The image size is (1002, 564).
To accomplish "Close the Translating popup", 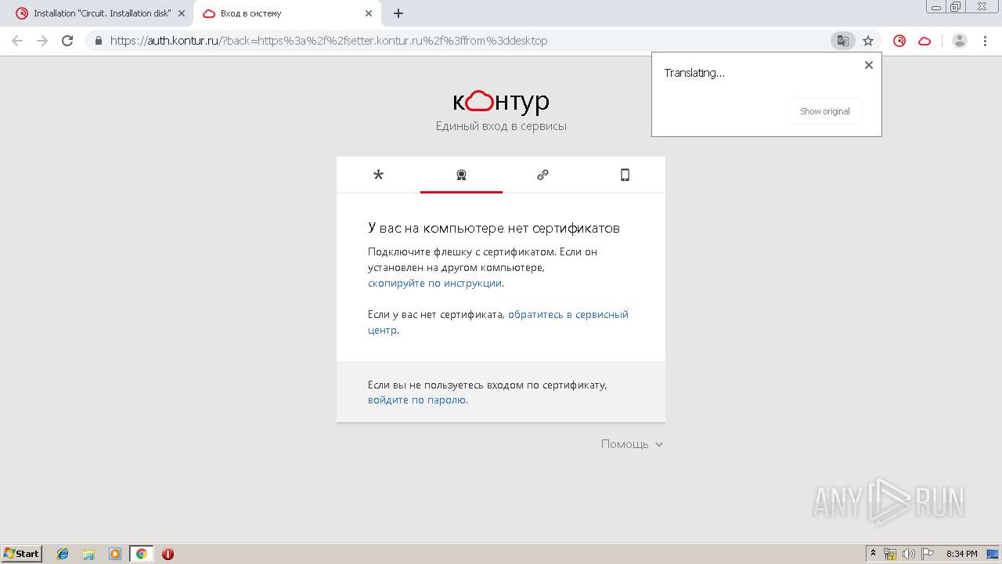I will pos(868,65).
